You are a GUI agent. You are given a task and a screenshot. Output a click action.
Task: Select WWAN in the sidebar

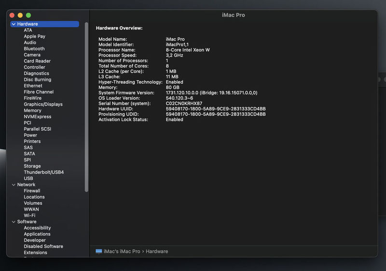31,209
